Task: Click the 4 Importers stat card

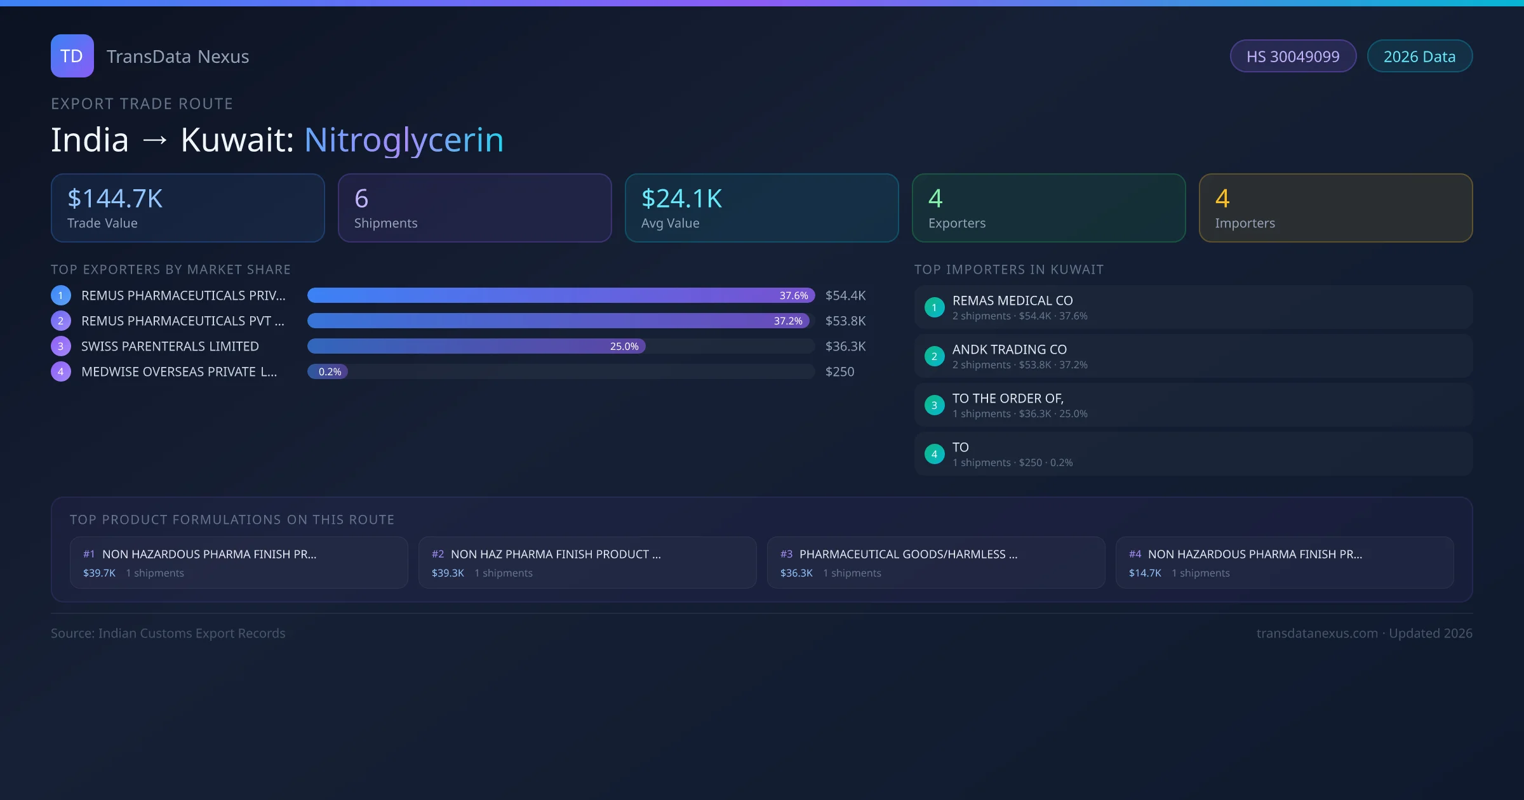Action: click(x=1335, y=208)
